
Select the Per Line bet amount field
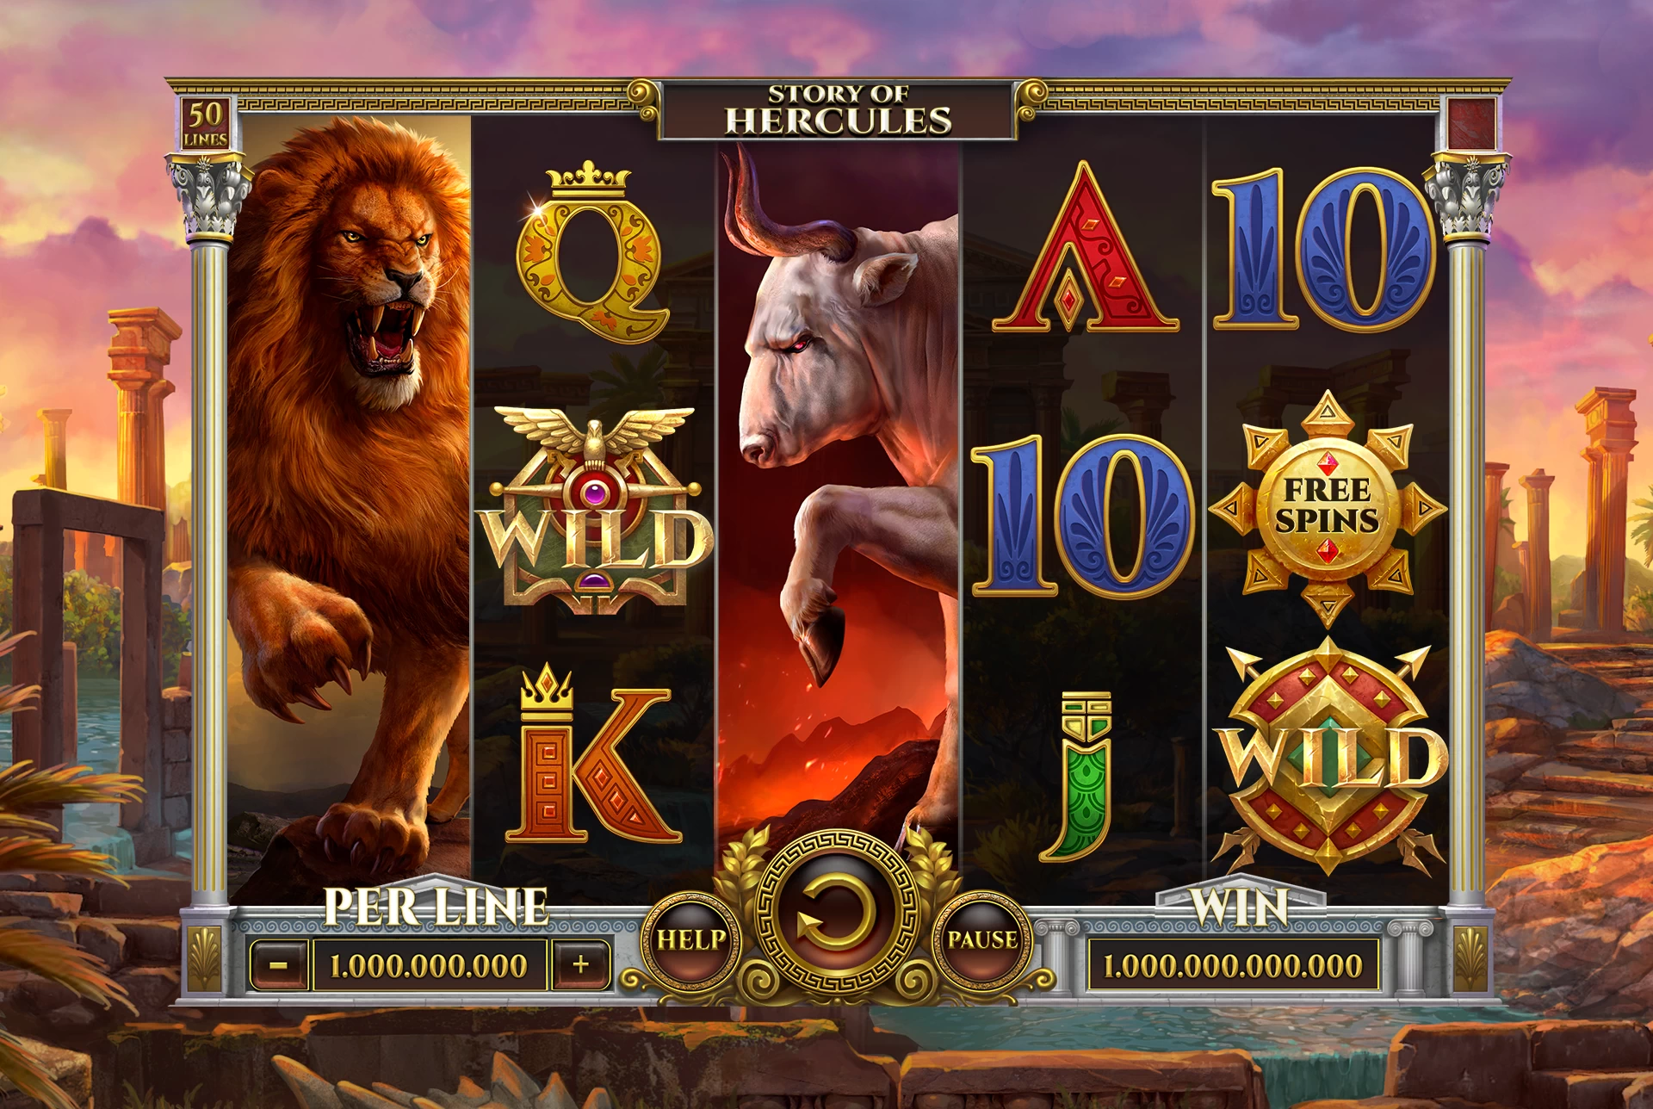[x=429, y=965]
